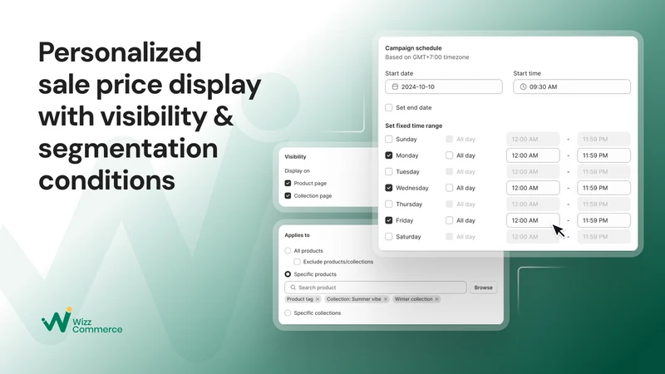Click the calendar icon in Start date

coord(395,86)
